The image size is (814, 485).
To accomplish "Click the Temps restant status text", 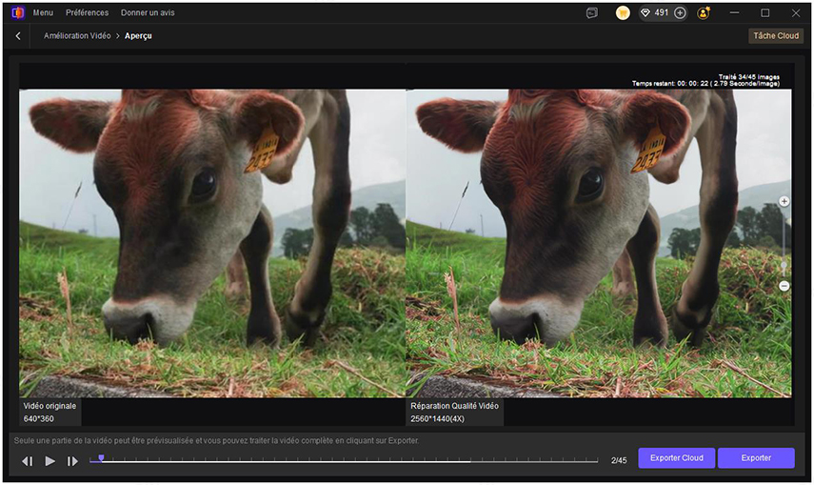I will point(705,83).
